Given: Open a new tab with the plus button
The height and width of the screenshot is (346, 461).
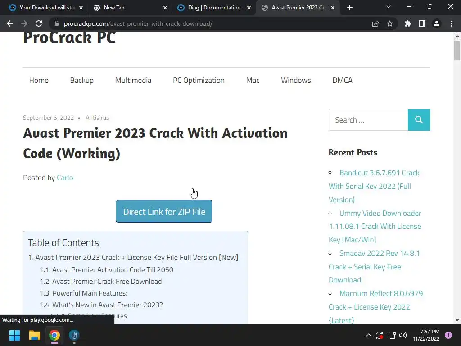Looking at the screenshot, I should [349, 8].
